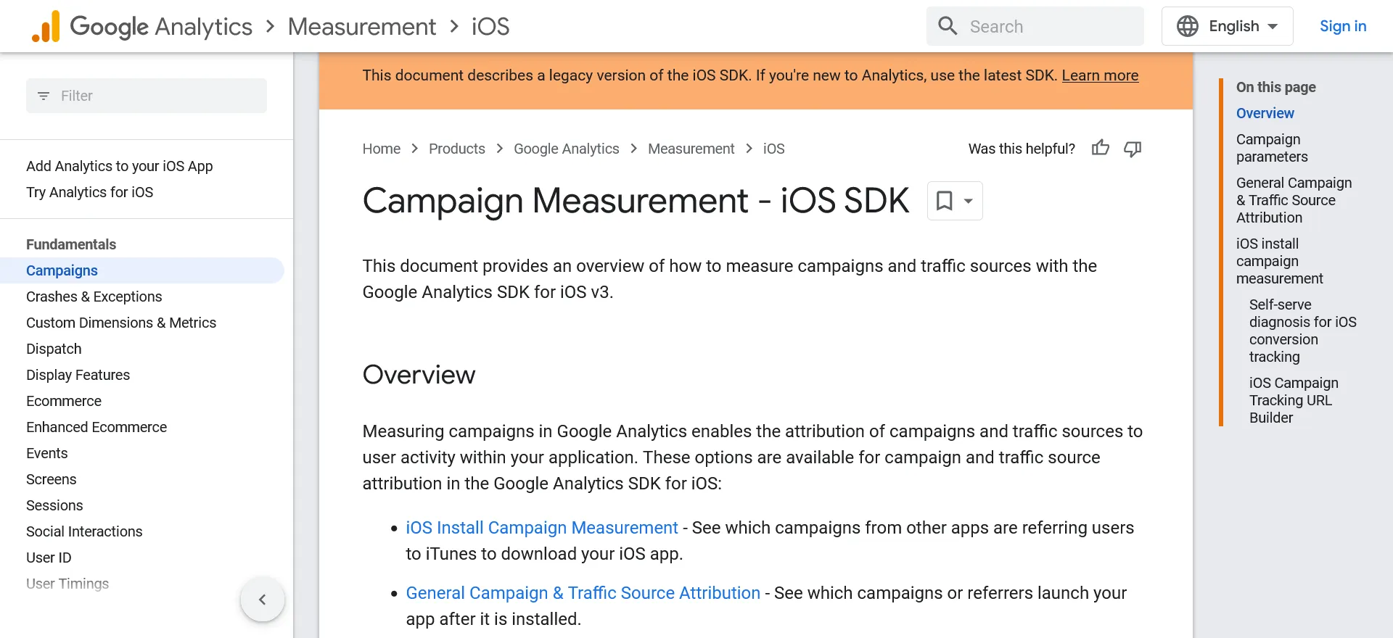
Task: Click the bookmark icon beside page title
Action: pyautogui.click(x=944, y=201)
